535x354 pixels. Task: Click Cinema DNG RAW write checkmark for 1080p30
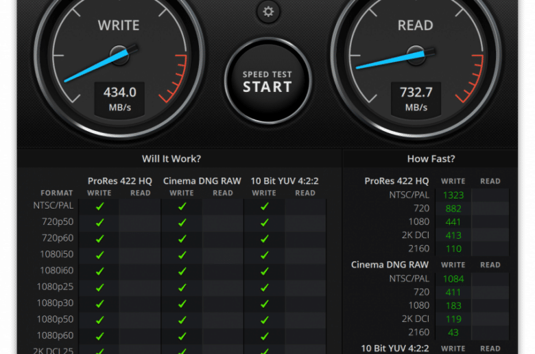pyautogui.click(x=182, y=303)
